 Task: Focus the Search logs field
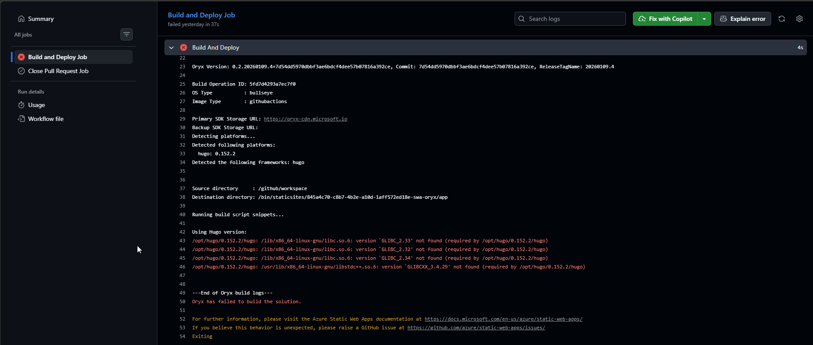(x=570, y=19)
